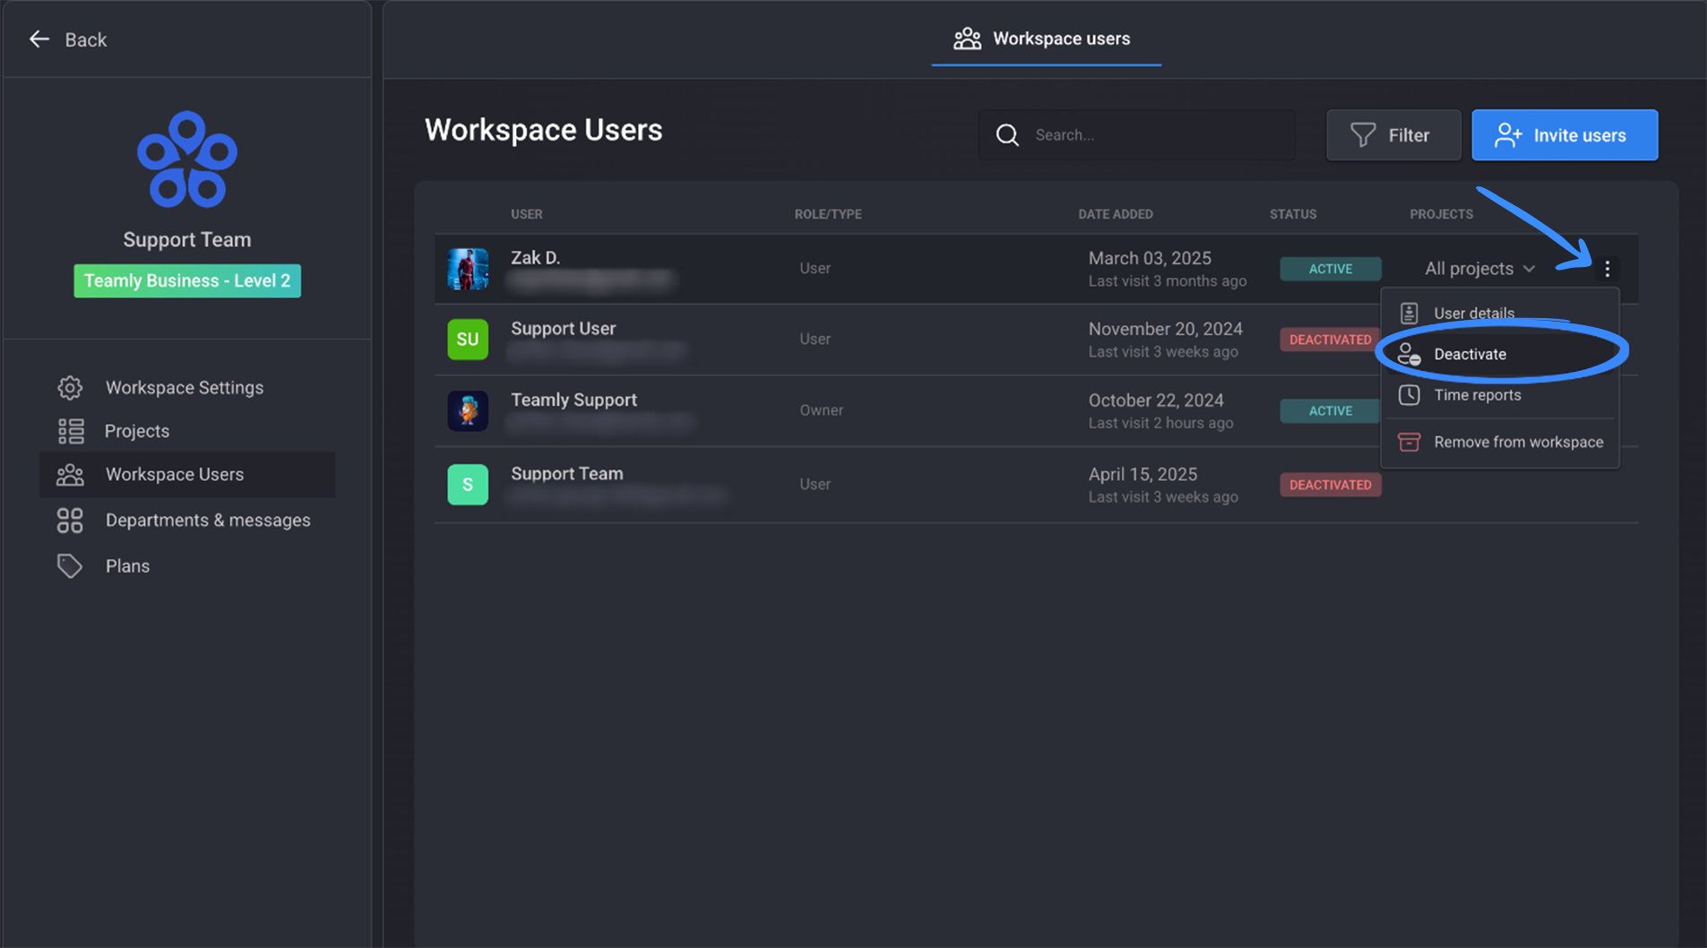Click DEACTIVATED badge for Support User

[1330, 340]
